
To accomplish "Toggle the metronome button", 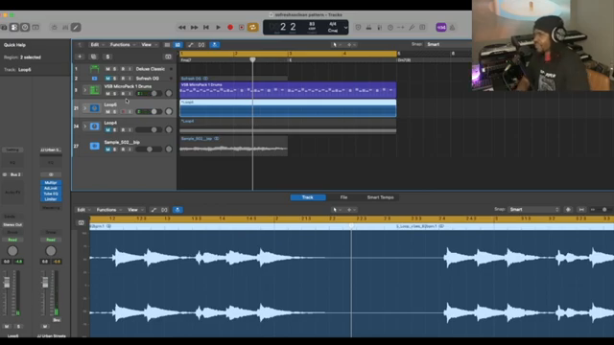I will (x=452, y=28).
